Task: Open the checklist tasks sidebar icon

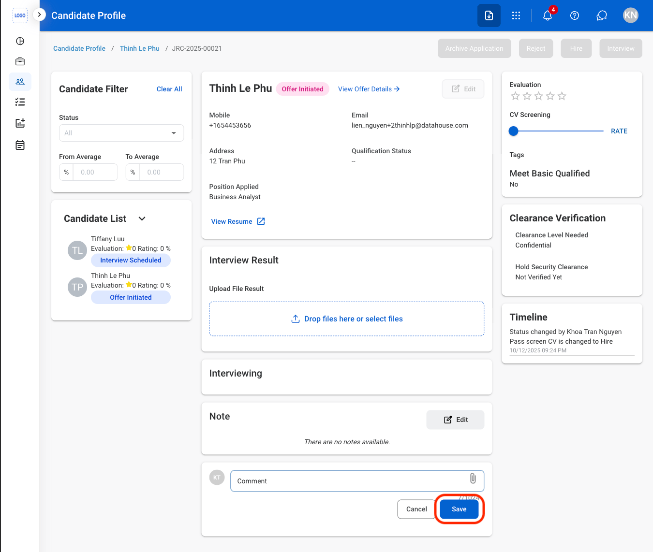Action: (x=20, y=102)
